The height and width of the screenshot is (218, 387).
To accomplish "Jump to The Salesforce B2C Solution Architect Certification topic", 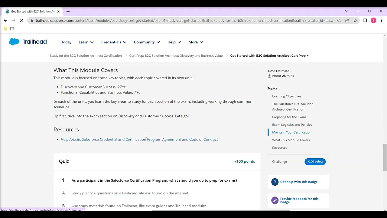I will 293,107.
